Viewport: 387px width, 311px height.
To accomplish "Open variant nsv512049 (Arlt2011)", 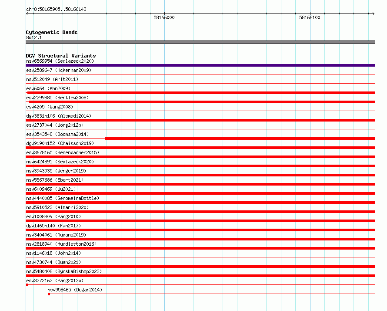I will [x=52, y=79].
